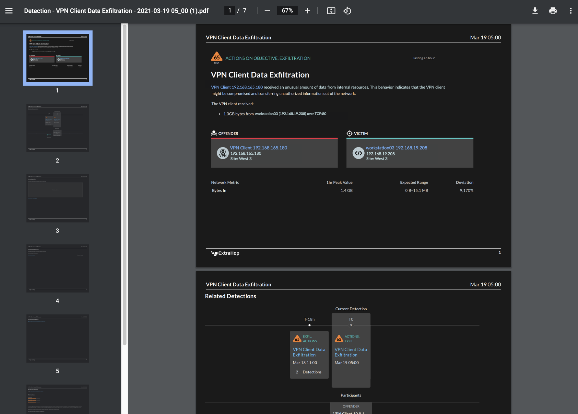
Task: Click the Related Detections heading
Action: pyautogui.click(x=230, y=296)
